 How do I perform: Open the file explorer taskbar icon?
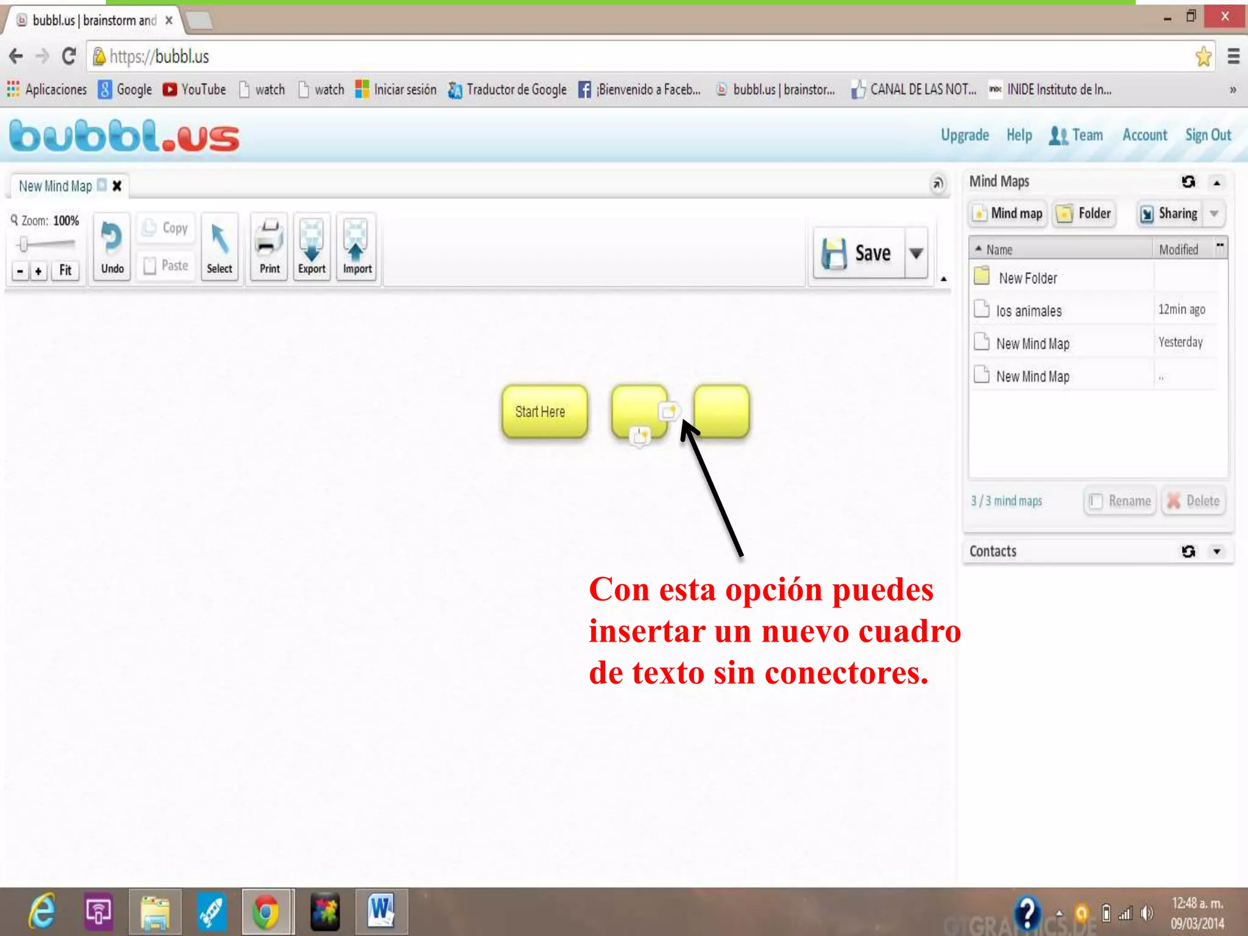click(x=155, y=912)
